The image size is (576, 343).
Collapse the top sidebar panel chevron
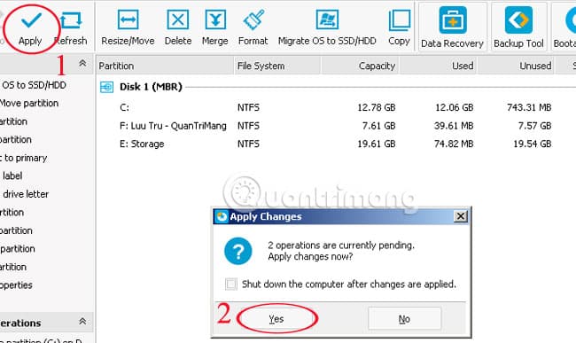click(x=82, y=64)
